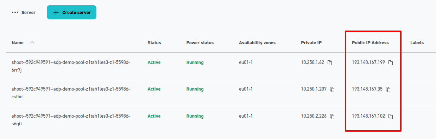Viewport: 436px width, 139px height.
Task: Copy public IP 193.148.167.199
Action: (391, 63)
